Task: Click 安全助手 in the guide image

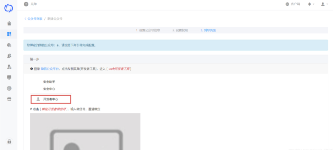Action: click(49, 82)
